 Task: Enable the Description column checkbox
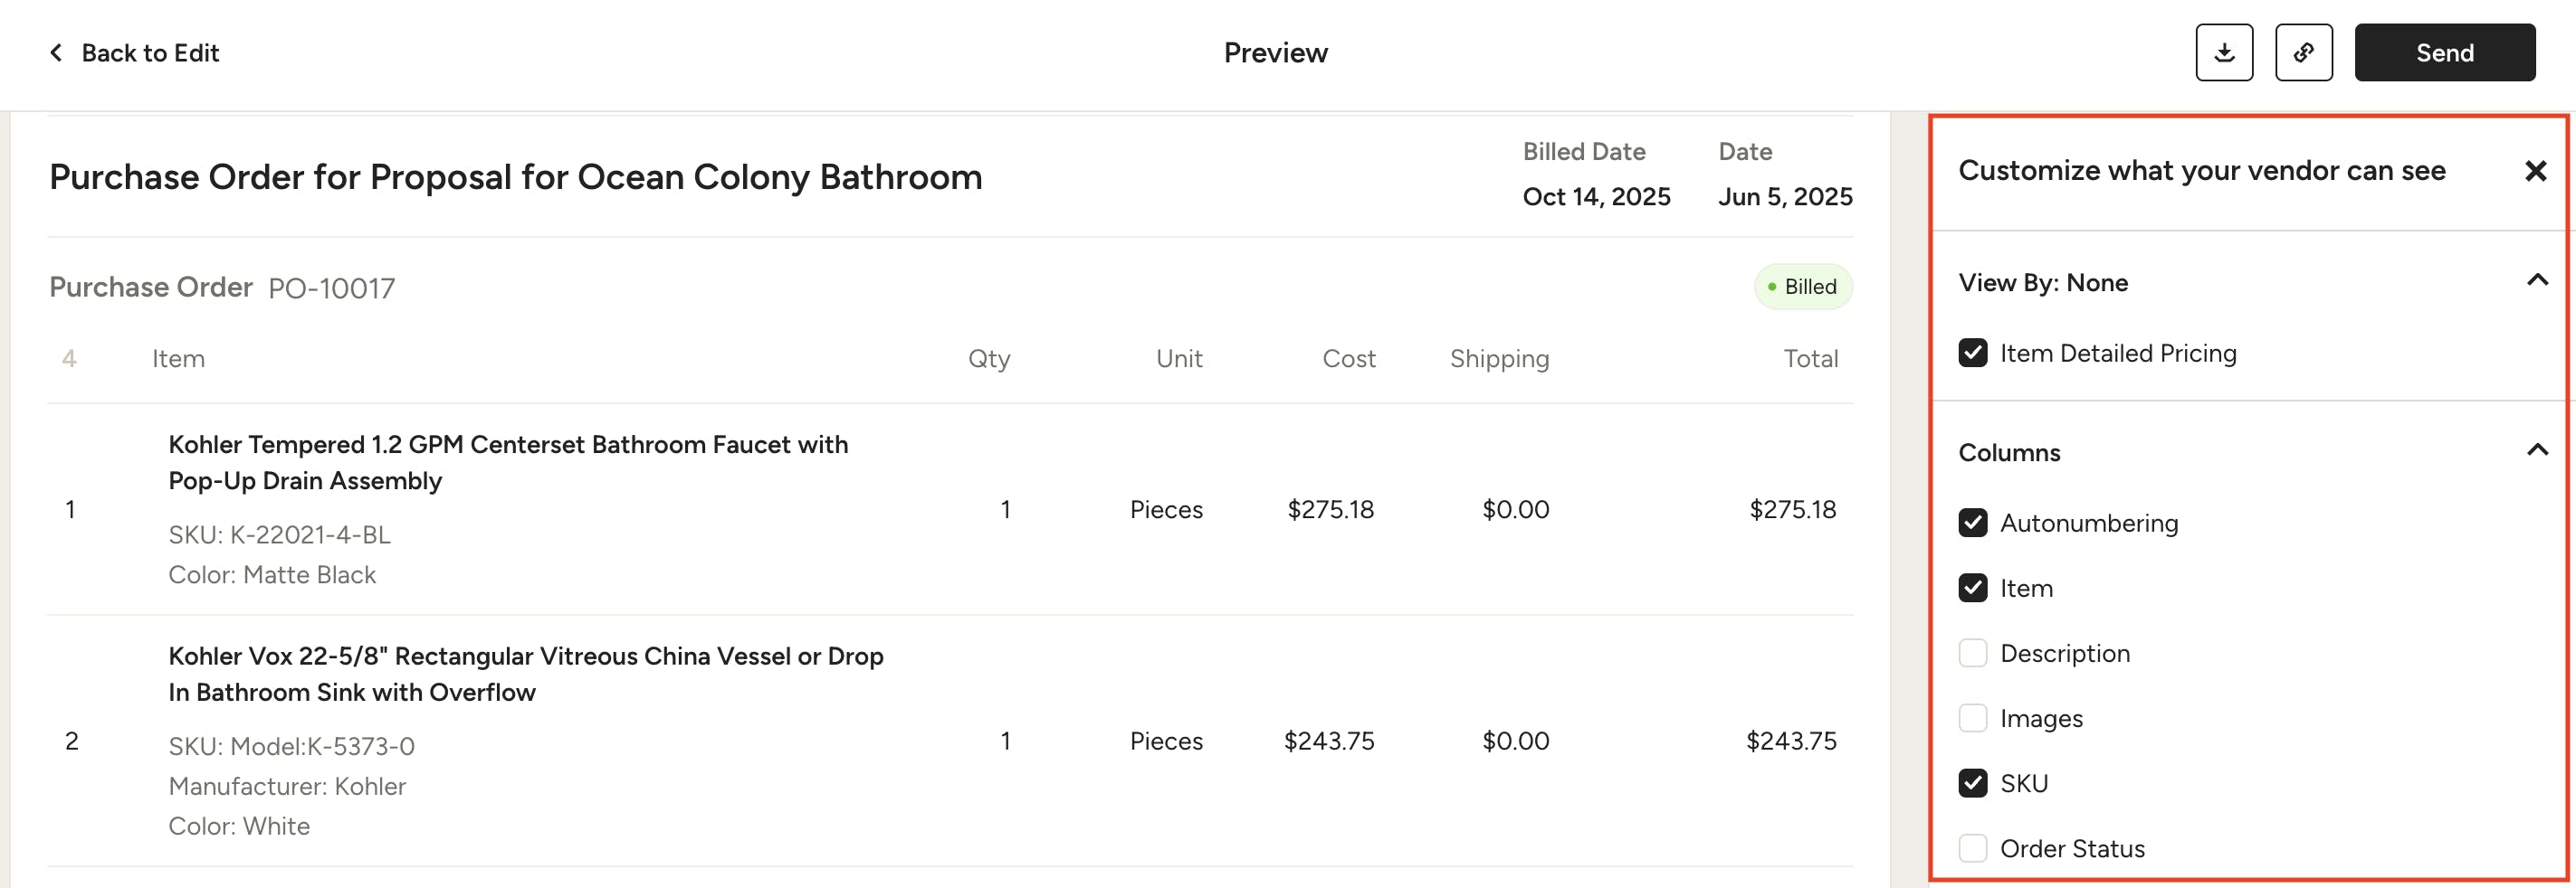pos(1972,652)
